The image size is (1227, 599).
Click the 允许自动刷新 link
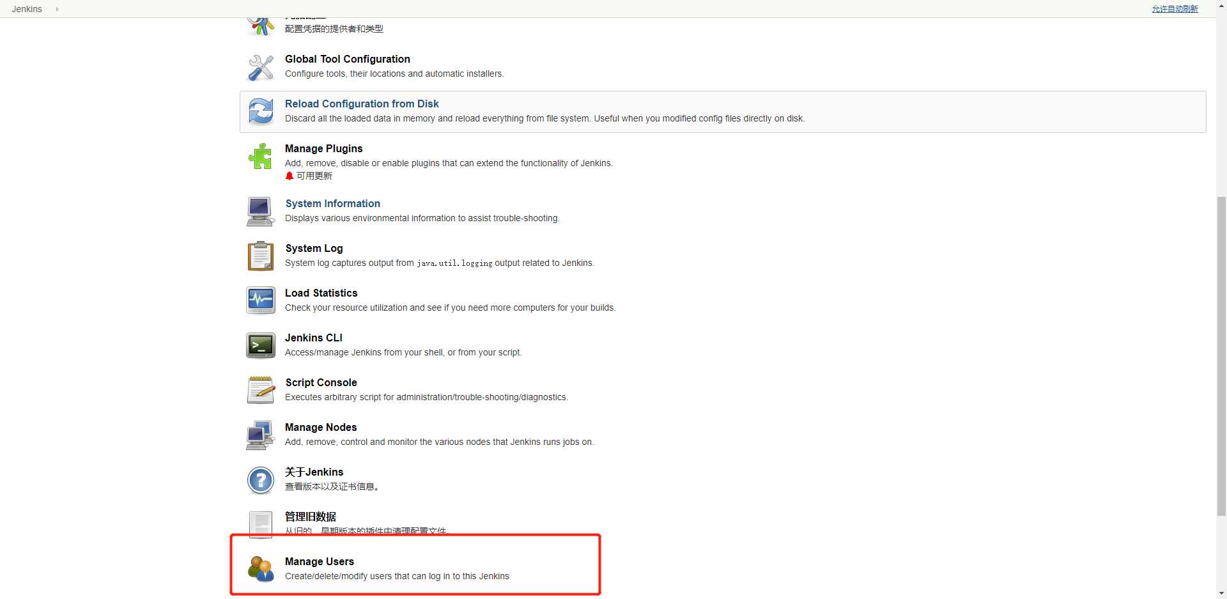(x=1175, y=9)
